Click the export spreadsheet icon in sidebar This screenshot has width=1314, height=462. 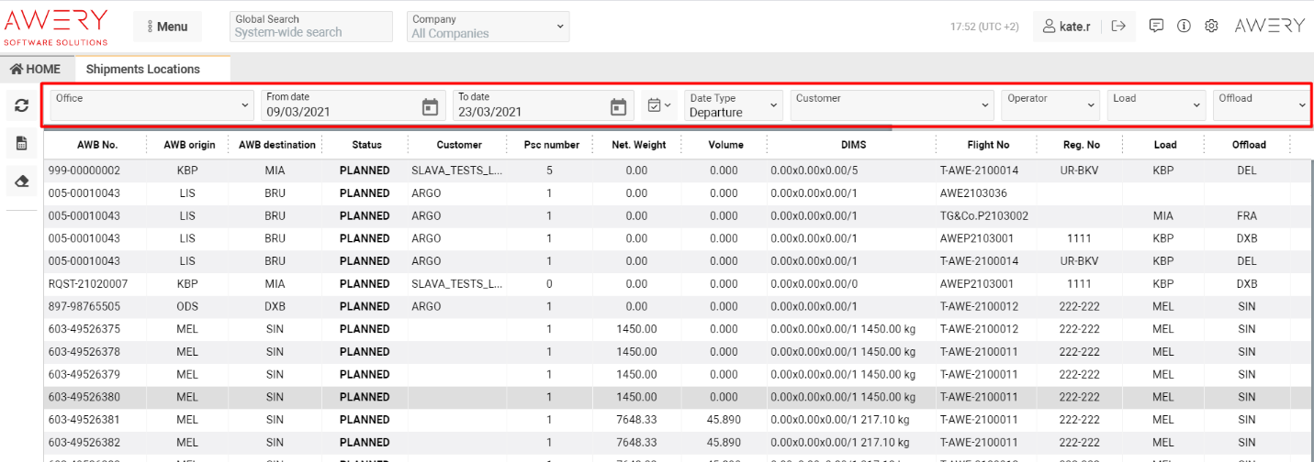pyautogui.click(x=22, y=143)
